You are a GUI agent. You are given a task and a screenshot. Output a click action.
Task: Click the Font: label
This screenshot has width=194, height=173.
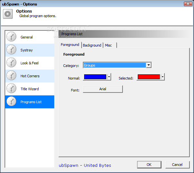[75, 90]
